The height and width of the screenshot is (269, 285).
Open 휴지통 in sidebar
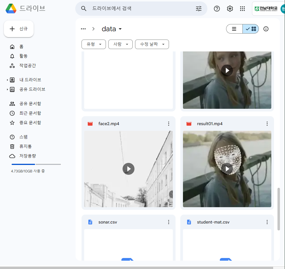click(26, 147)
